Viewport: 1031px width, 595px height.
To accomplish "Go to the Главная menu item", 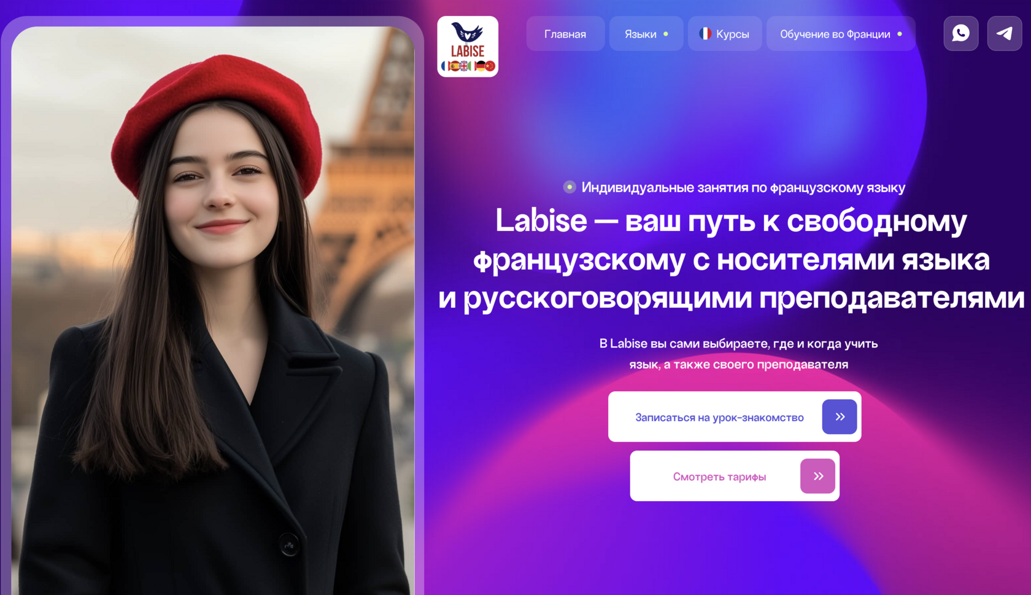I will pyautogui.click(x=565, y=34).
